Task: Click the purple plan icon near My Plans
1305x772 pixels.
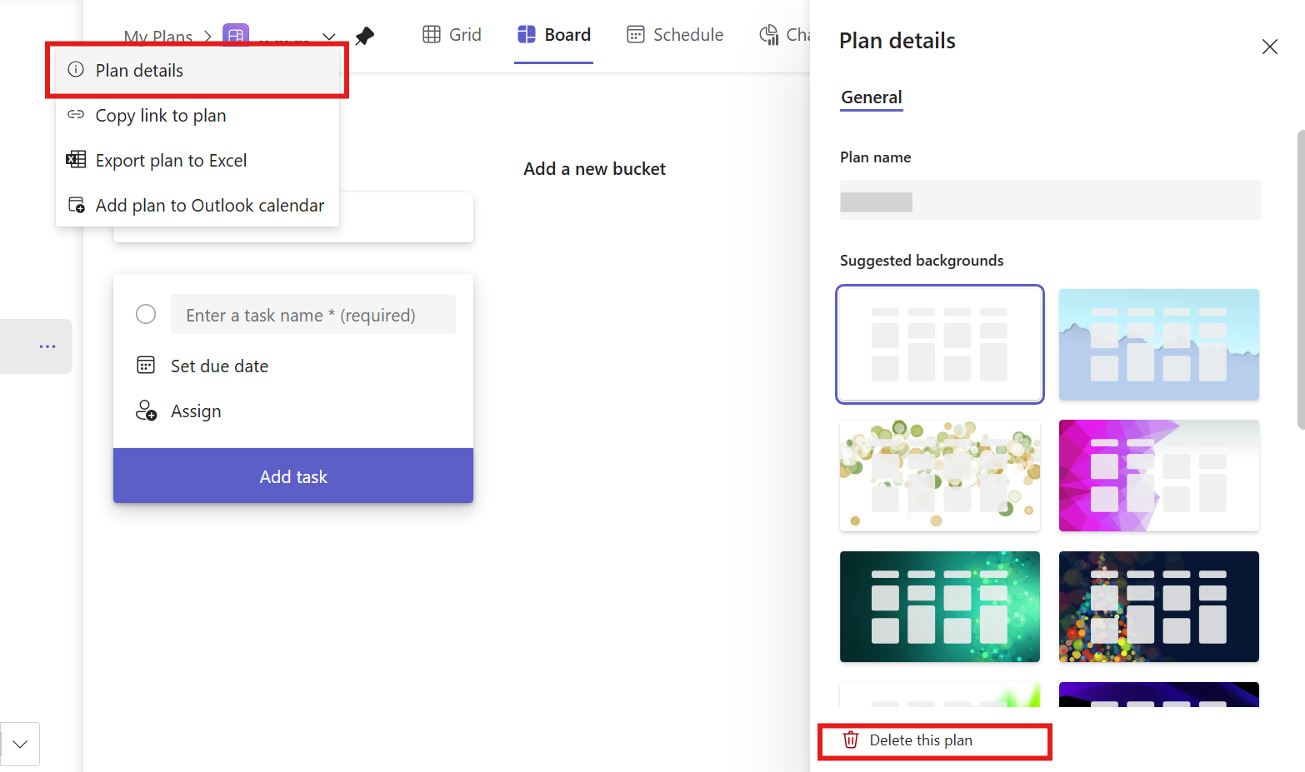Action: [x=236, y=34]
